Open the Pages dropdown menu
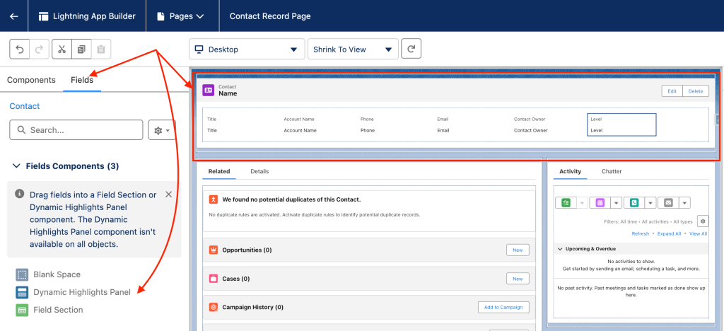This screenshot has width=724, height=331. point(181,16)
